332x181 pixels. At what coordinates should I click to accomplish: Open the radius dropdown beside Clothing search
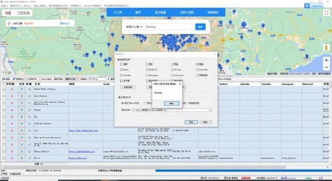[134, 27]
